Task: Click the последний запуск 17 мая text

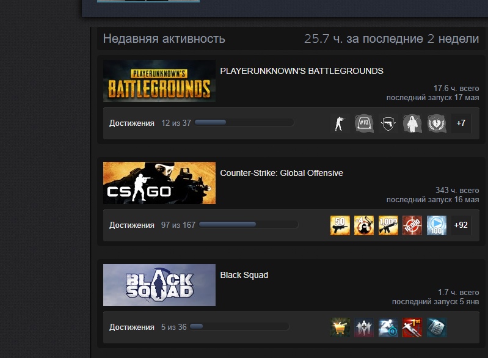Action: (433, 98)
